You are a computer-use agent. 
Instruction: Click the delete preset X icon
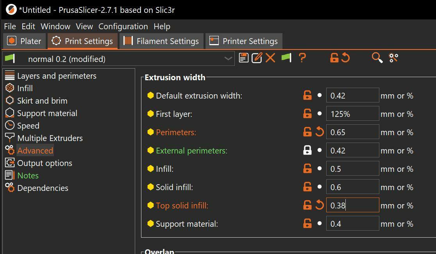coord(270,58)
